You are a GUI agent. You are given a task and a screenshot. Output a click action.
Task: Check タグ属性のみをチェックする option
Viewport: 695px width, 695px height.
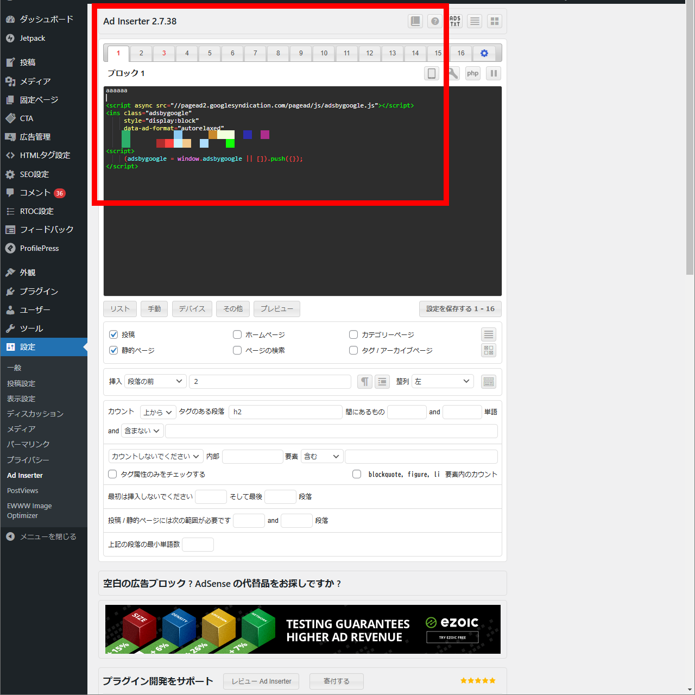point(112,474)
